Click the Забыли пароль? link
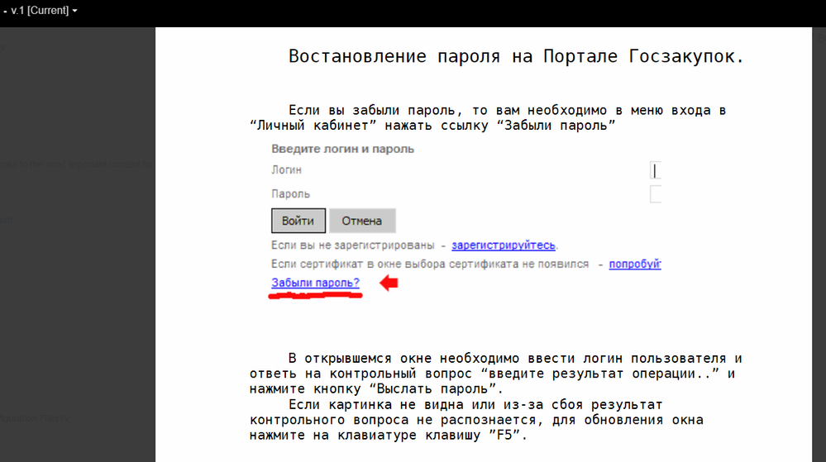Image resolution: width=826 pixels, height=462 pixels. coord(315,283)
